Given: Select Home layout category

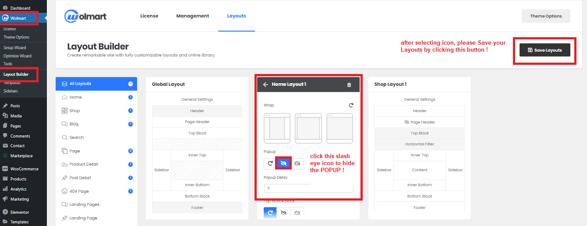Looking at the screenshot, I should (x=96, y=97).
